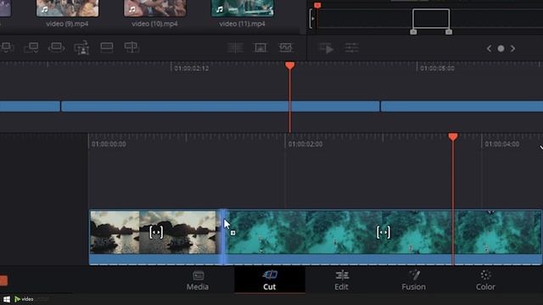Switch to the Edit page tab
This screenshot has width=543, height=305.
tap(341, 280)
